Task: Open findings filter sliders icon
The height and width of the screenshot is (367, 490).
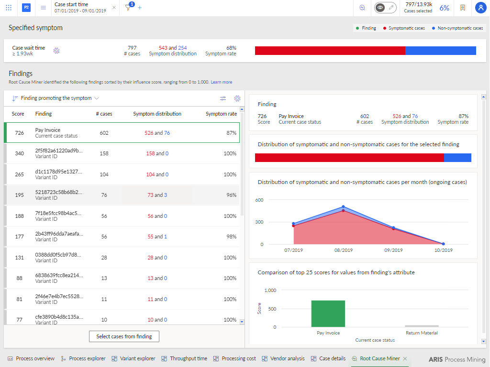Action: coord(223,98)
